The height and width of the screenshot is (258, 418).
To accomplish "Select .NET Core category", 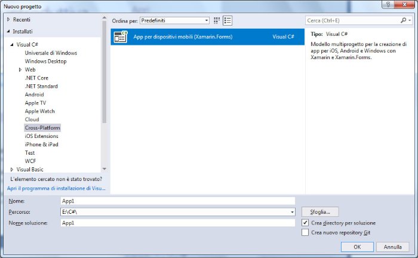I will tap(36, 78).
